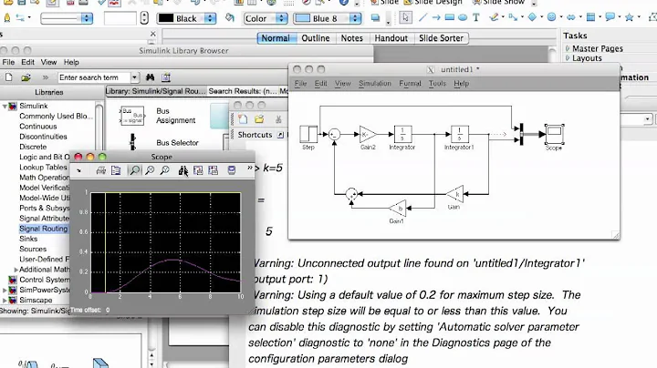
Task: Expand the SimPowerSystems library node
Action: click(5, 290)
